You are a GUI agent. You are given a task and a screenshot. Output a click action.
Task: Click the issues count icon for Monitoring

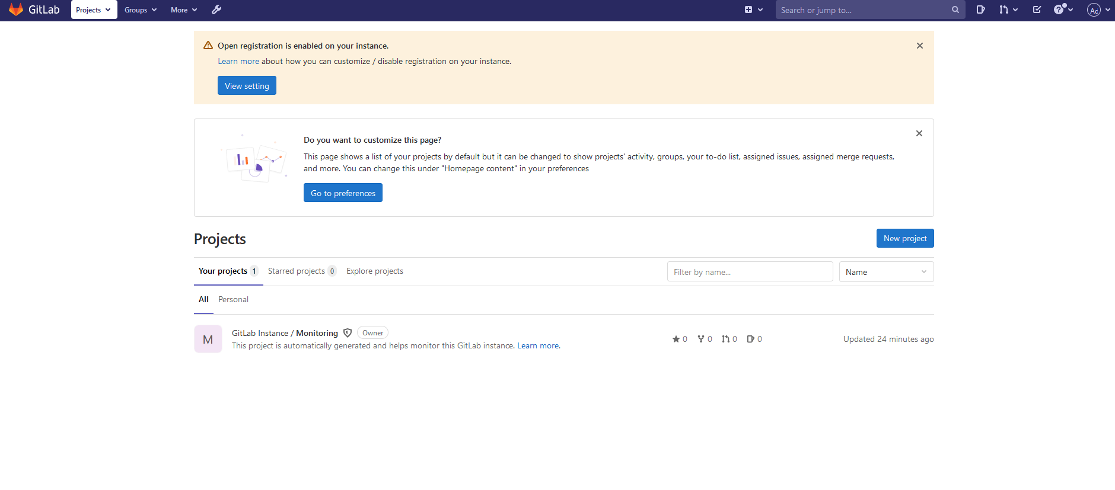[x=751, y=339]
